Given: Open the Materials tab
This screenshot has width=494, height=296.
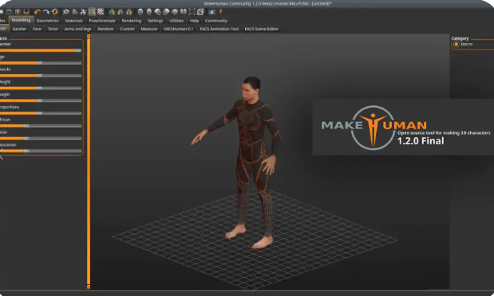Looking at the screenshot, I should tap(73, 21).
